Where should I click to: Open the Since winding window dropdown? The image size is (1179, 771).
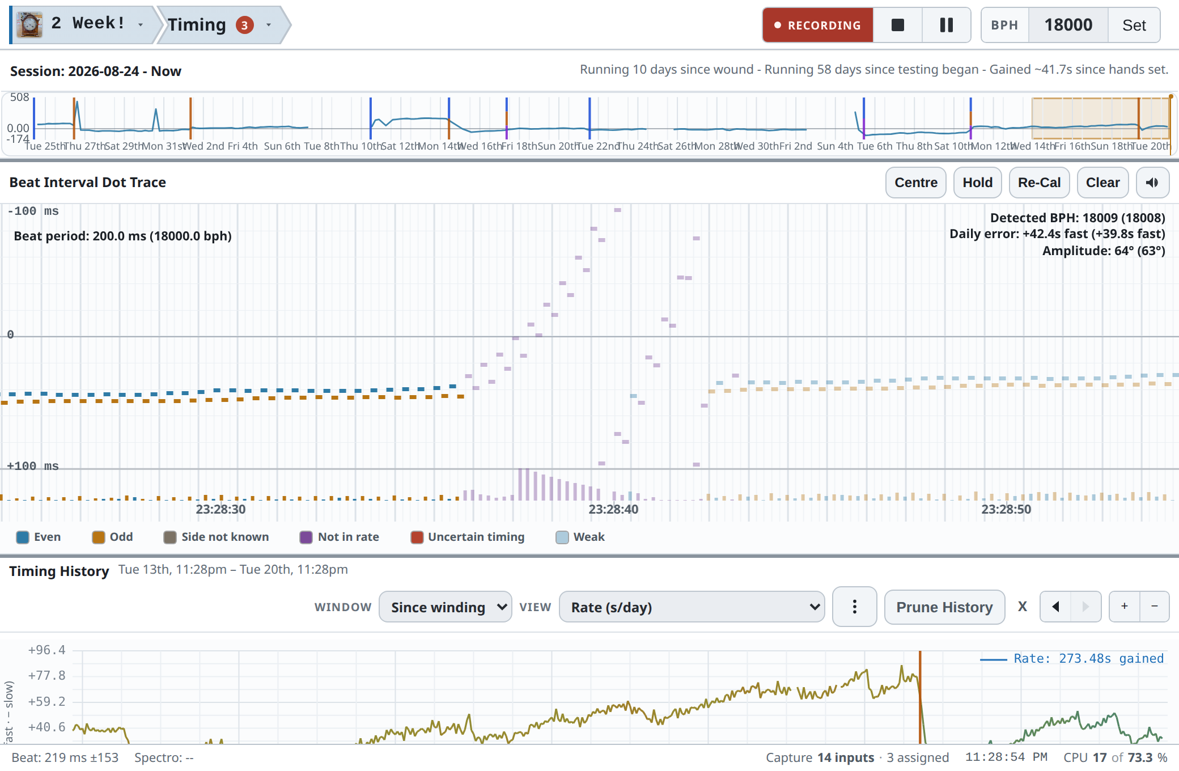point(446,607)
